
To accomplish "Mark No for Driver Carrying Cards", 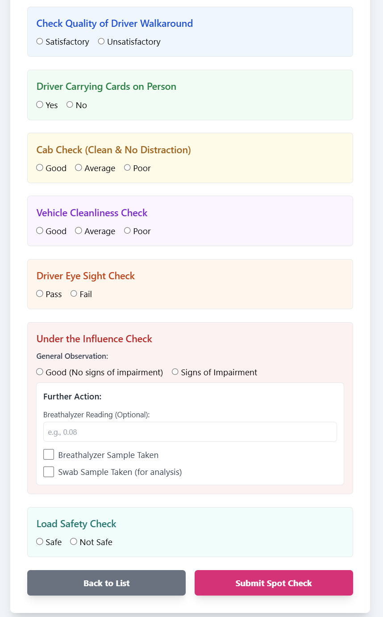I will tap(70, 104).
